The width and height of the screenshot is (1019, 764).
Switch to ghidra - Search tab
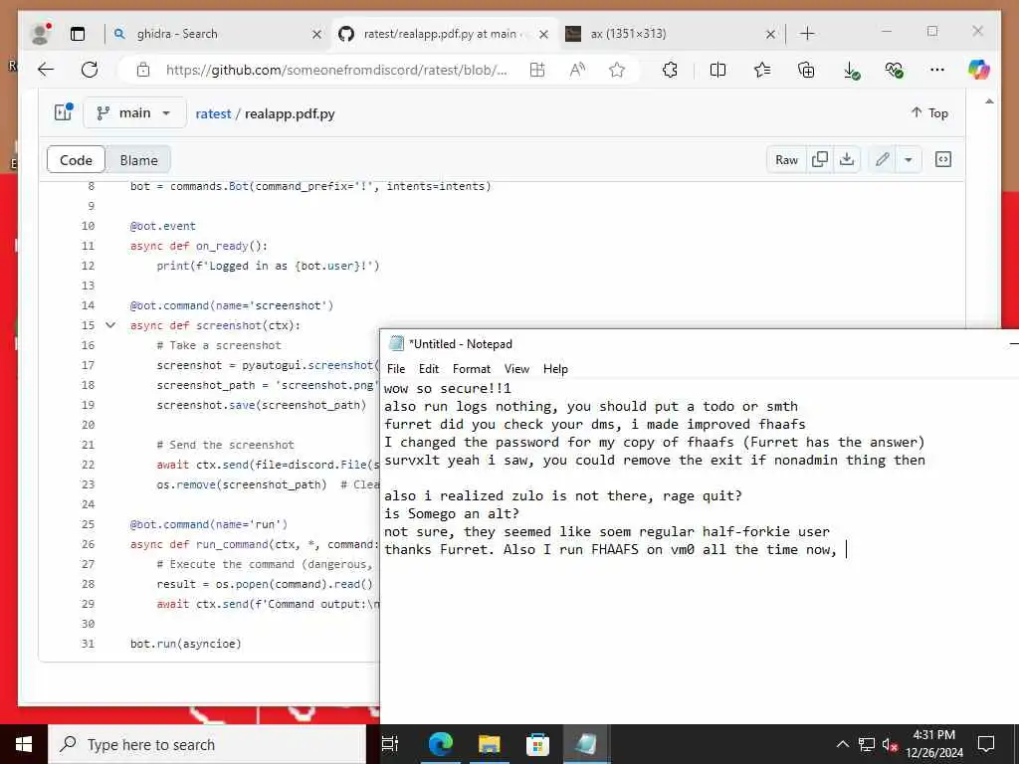click(216, 34)
